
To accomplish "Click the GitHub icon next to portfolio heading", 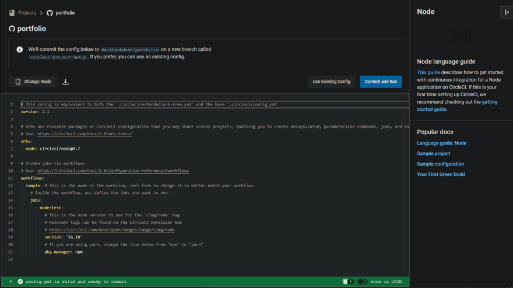I will click(12, 29).
